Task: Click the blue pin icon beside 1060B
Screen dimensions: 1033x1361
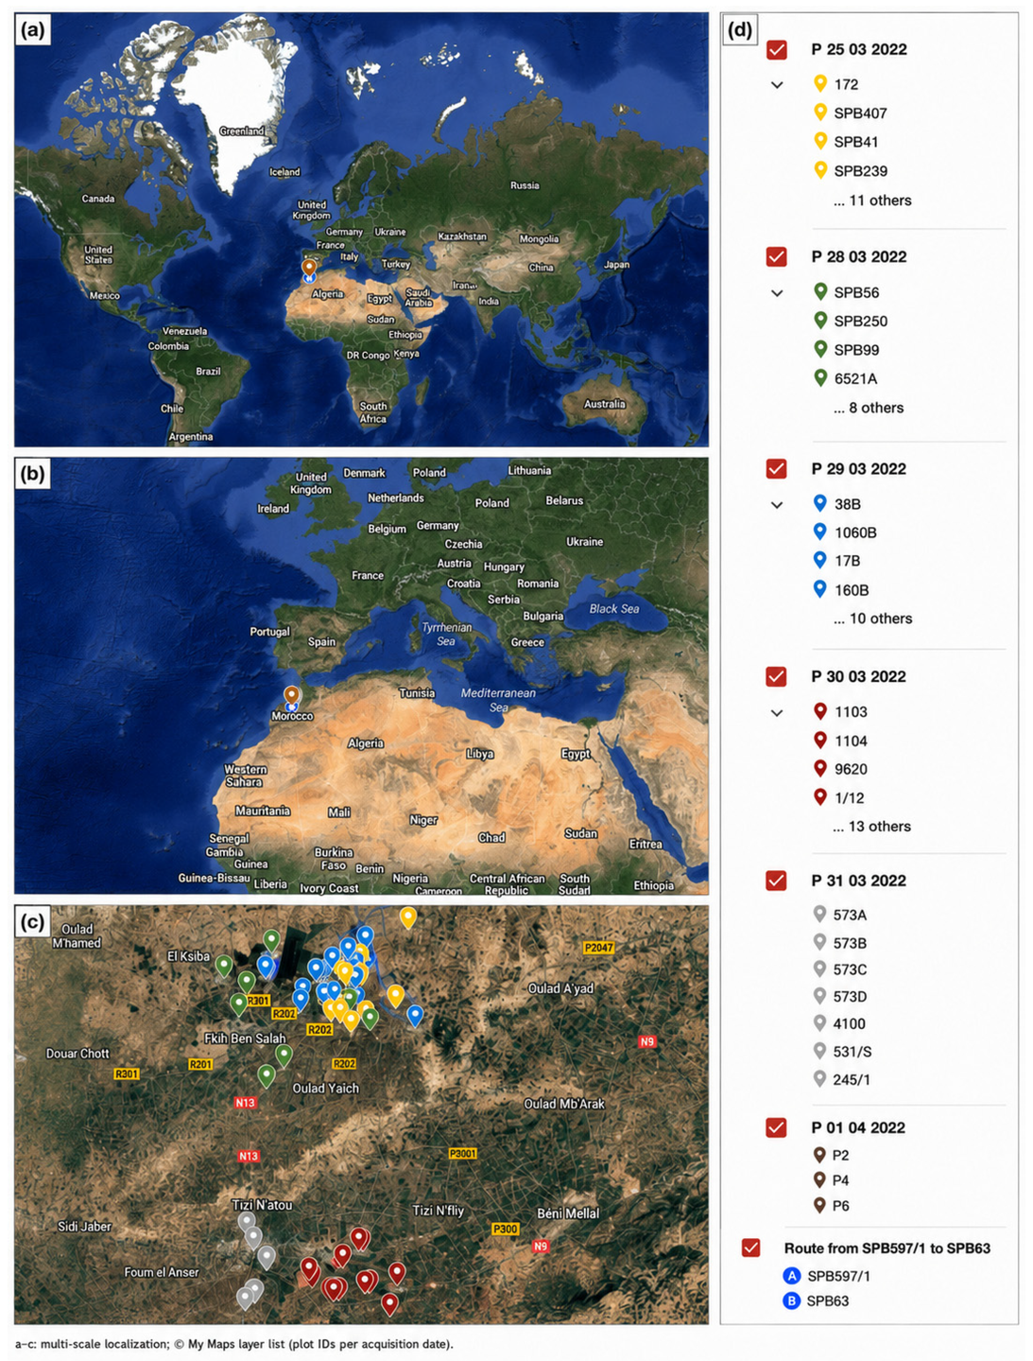Action: coord(820,532)
